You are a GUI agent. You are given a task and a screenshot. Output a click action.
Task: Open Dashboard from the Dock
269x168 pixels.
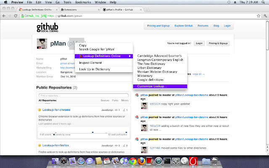coord(64,161)
